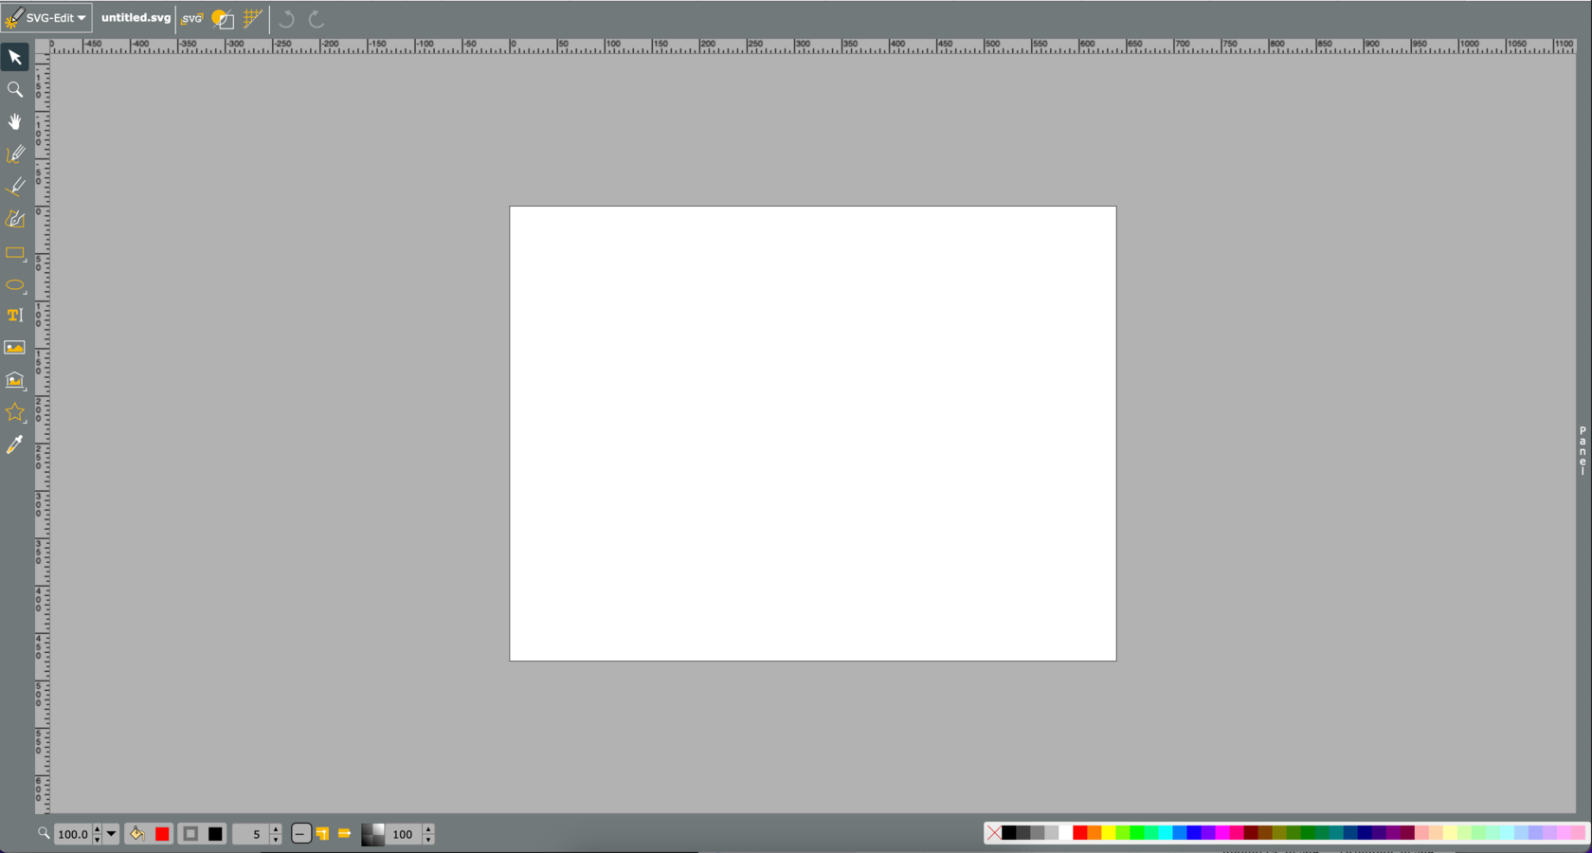This screenshot has width=1592, height=853.
Task: Select the Ellipse tool
Action: pyautogui.click(x=15, y=285)
